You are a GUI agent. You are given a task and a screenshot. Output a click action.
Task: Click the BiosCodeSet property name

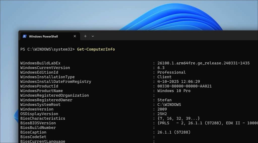pyautogui.click(x=33, y=137)
